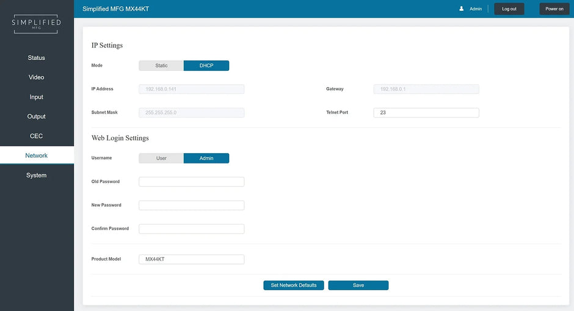
Task: Switch username to Admin
Action: click(206, 158)
